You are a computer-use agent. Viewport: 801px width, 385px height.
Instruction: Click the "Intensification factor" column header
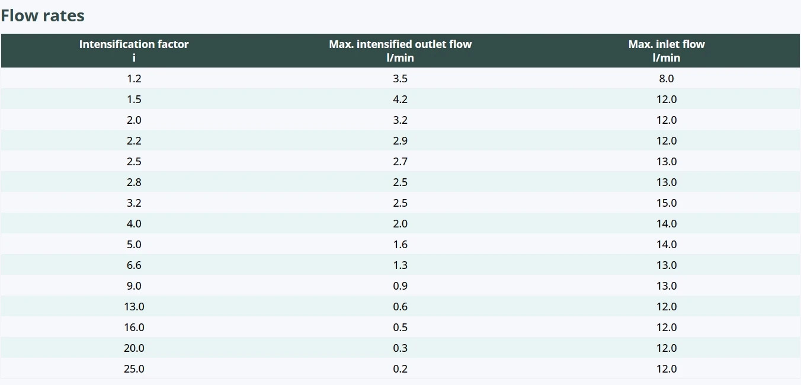134,44
